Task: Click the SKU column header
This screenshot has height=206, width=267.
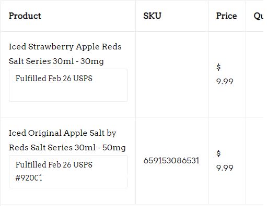Action: pos(152,16)
